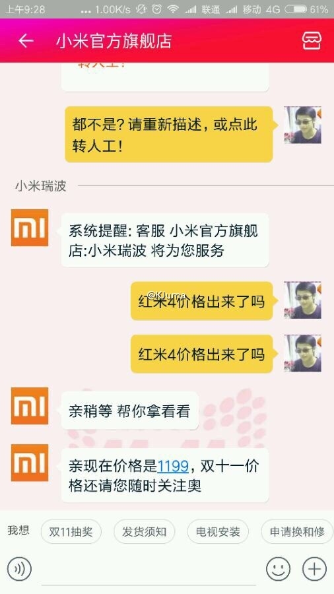Select the 申请换和修 quick reply chip
The image size is (334, 594).
(297, 531)
